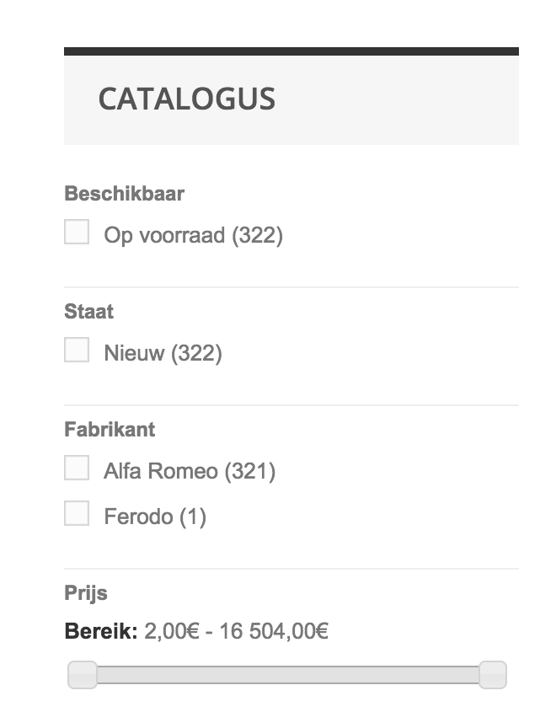This screenshot has width=556, height=728.
Task: Click the maximum price slider handle
Action: tap(493, 675)
